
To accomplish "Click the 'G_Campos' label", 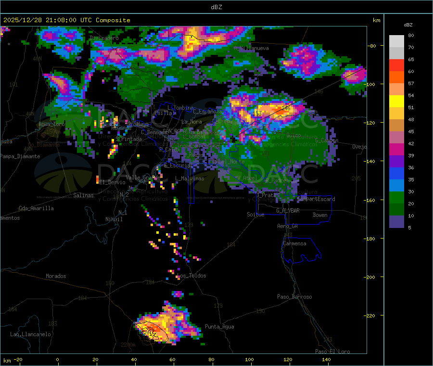I will pos(327,140).
